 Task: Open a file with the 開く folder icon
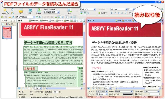coord(21,11)
